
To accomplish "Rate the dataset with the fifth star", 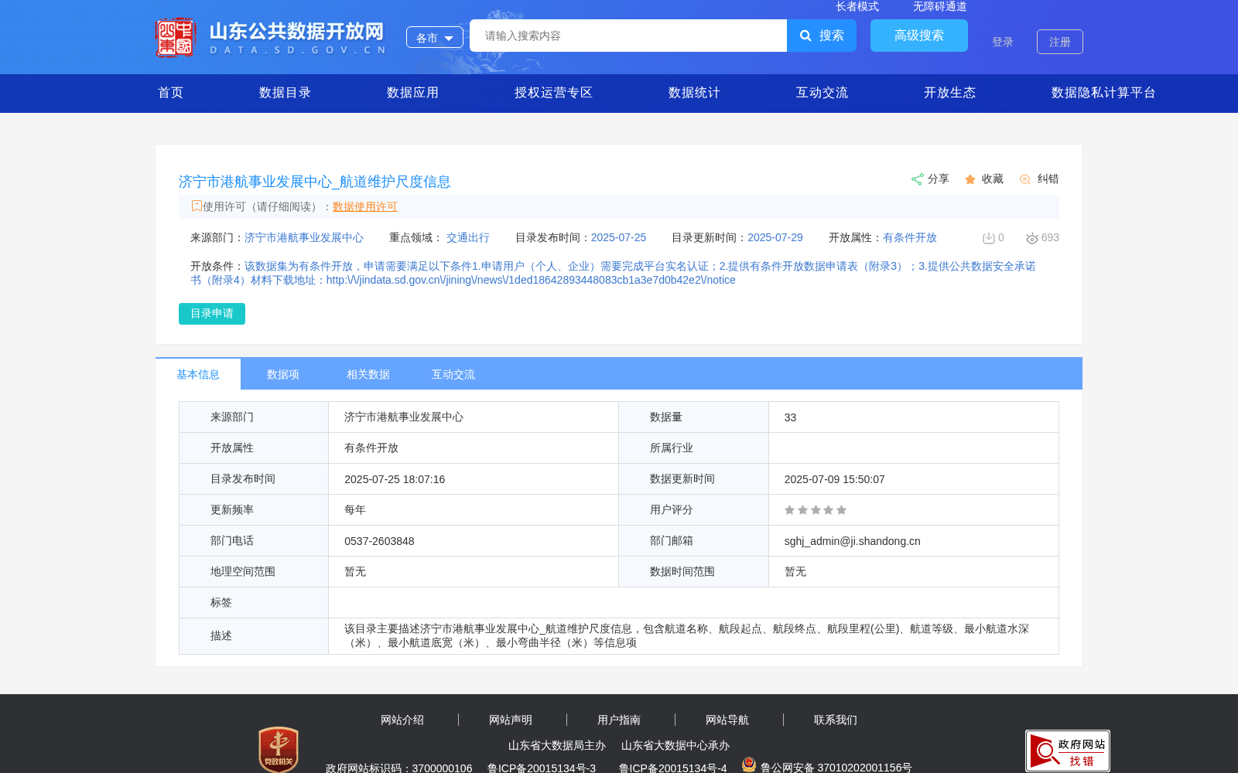I will pyautogui.click(x=842, y=510).
